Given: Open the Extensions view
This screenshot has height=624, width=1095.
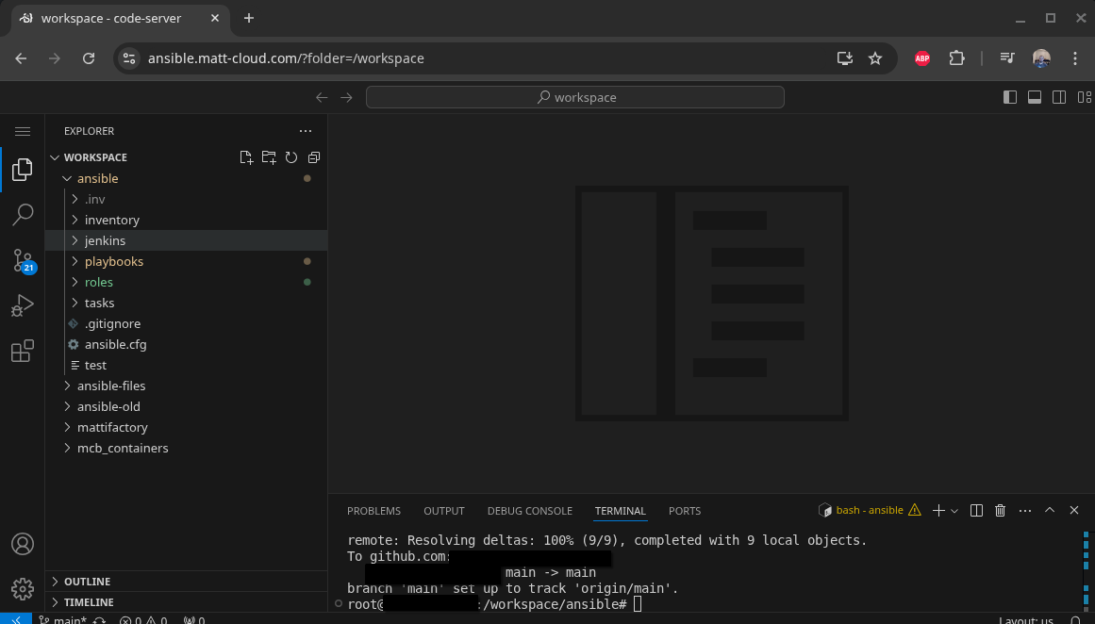Looking at the screenshot, I should [23, 352].
